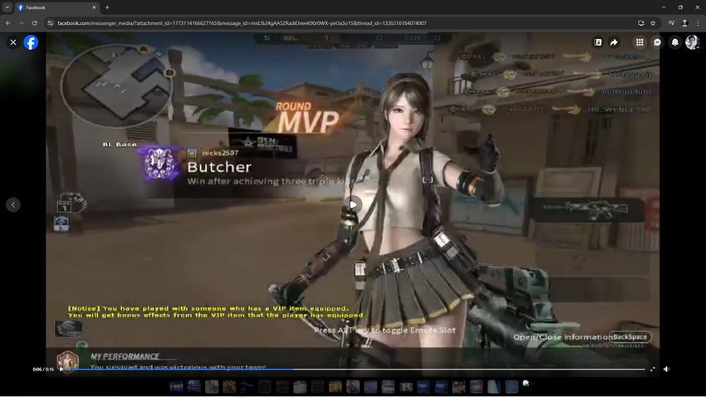Go back in browser history

[x=8, y=23]
